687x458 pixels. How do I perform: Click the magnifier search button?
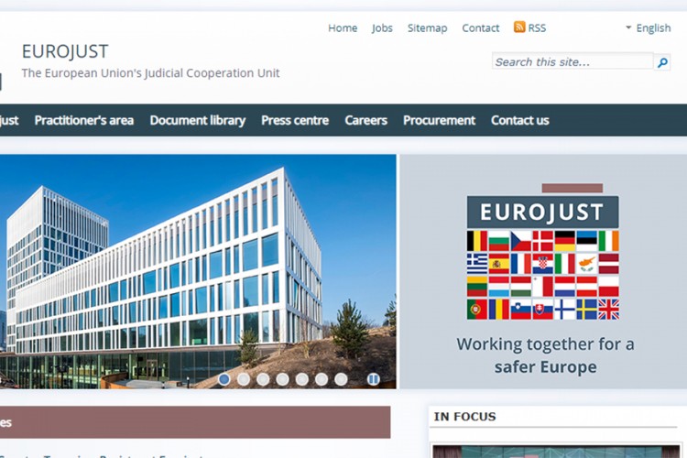tap(662, 62)
